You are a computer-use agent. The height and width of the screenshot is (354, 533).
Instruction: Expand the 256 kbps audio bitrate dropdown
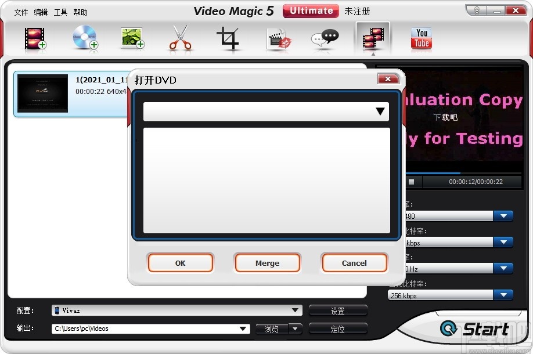click(x=504, y=295)
